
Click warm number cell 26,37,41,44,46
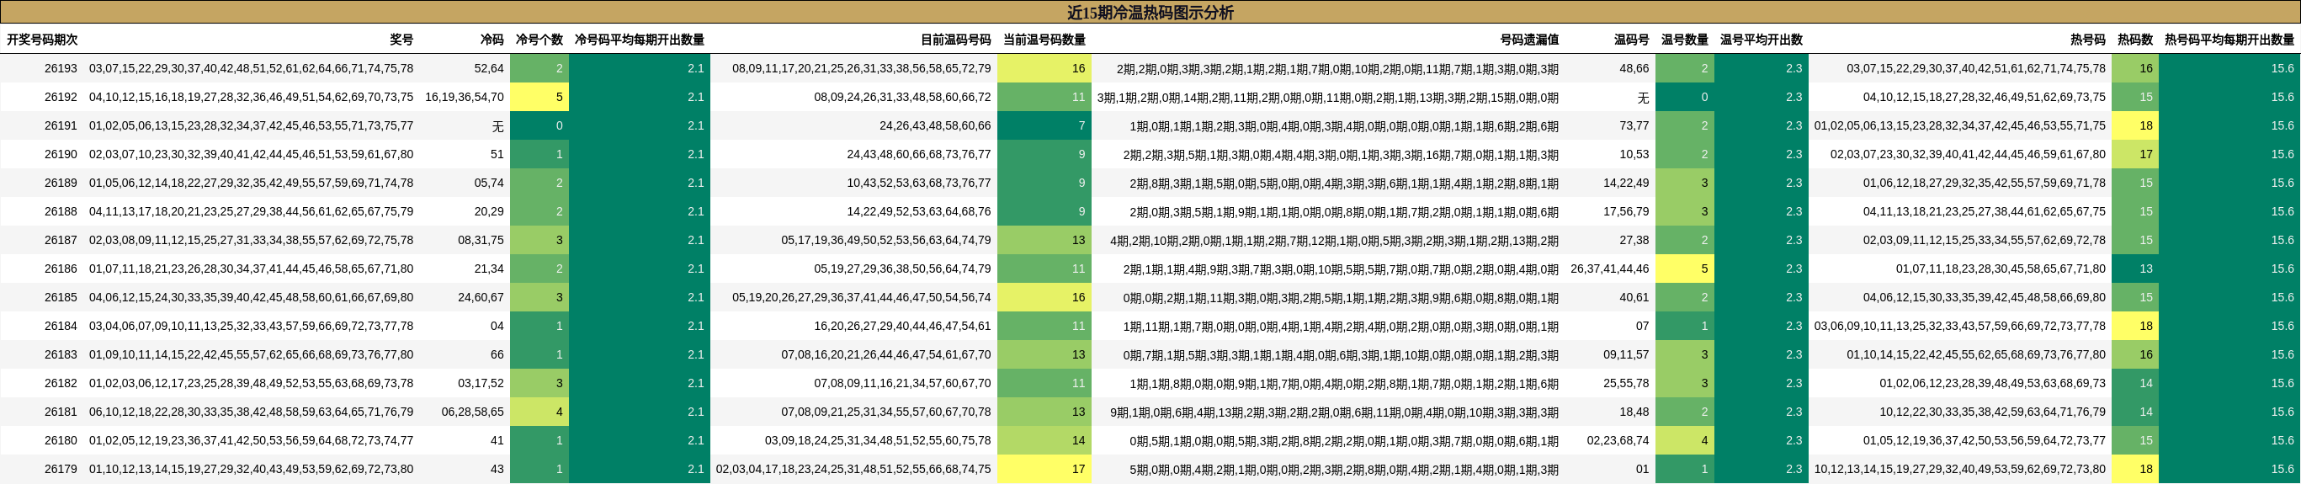tap(1610, 269)
